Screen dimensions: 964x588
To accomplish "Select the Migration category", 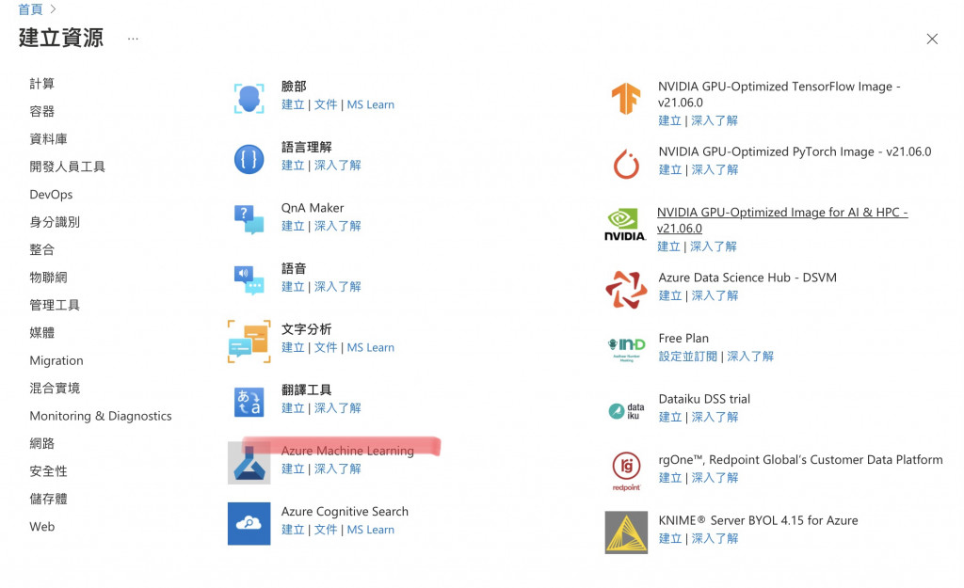I will 56,360.
